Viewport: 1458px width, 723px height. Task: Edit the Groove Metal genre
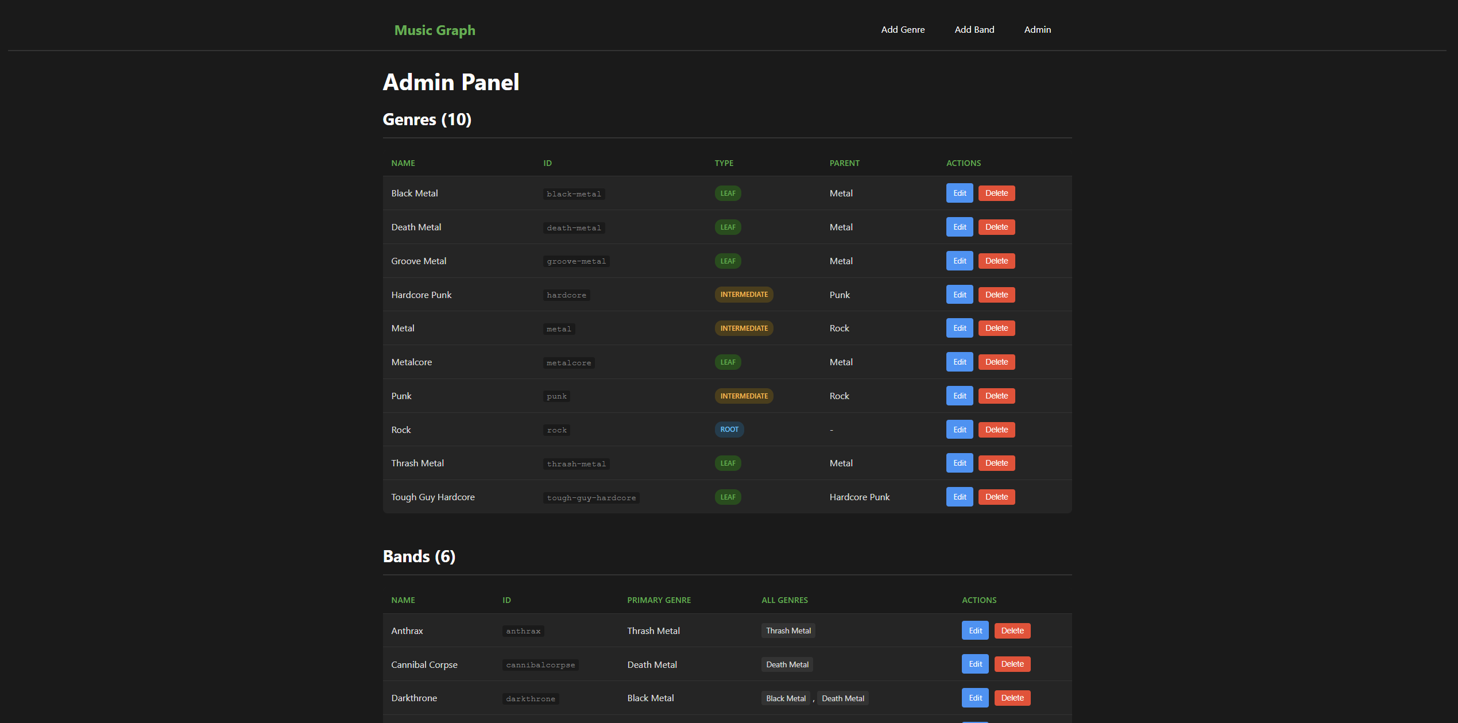point(959,261)
